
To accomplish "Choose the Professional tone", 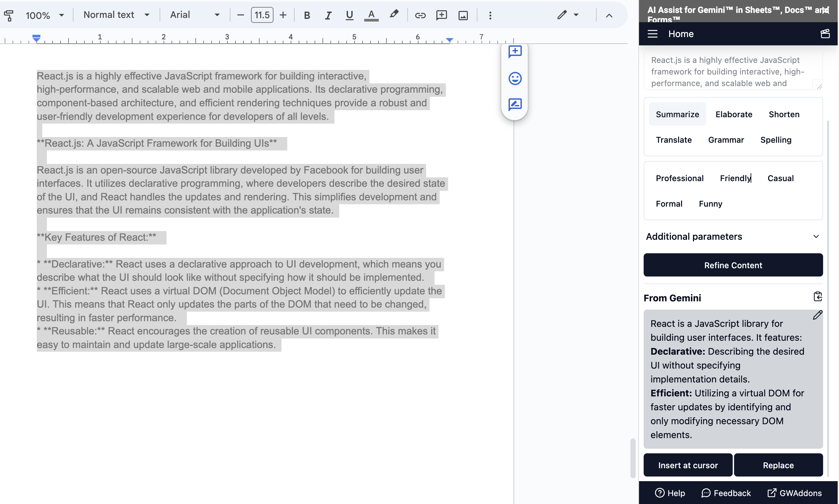I will click(679, 178).
